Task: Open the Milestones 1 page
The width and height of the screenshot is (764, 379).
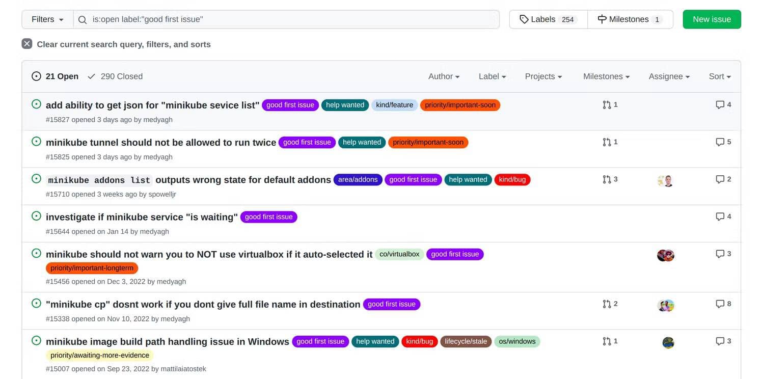Action: tap(630, 19)
